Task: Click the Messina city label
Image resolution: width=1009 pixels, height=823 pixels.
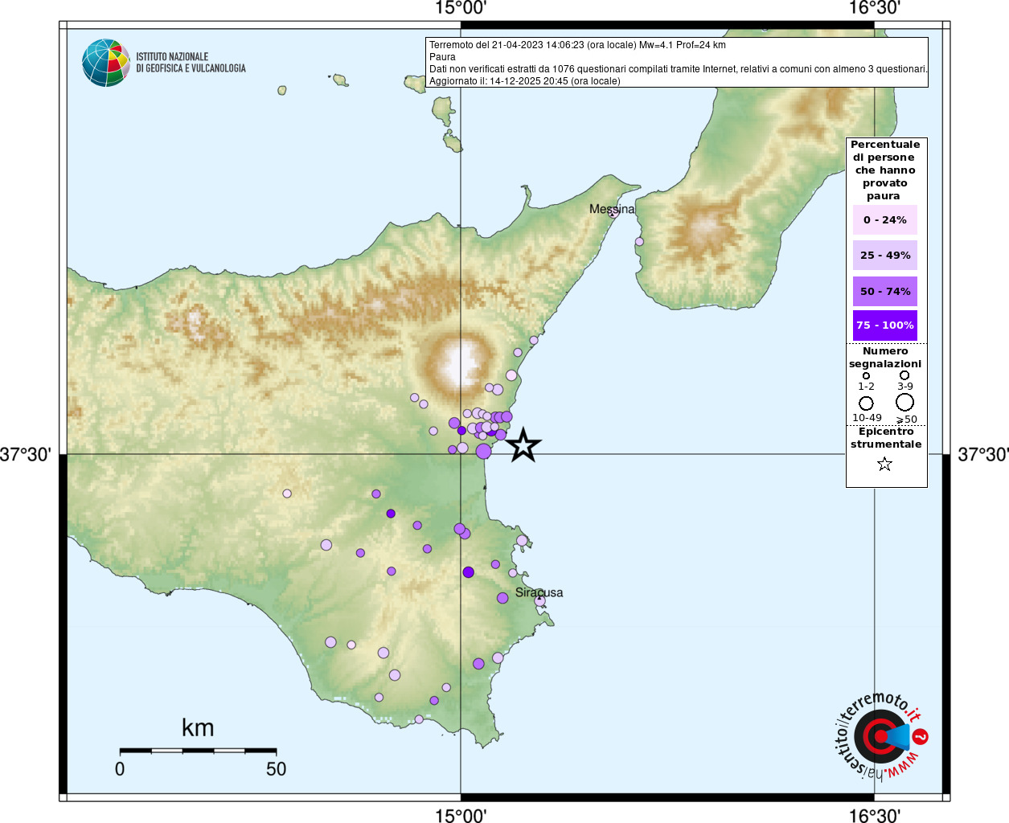Action: click(611, 209)
